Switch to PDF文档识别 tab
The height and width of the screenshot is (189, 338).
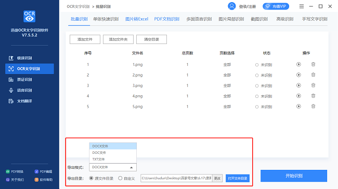tap(166, 19)
